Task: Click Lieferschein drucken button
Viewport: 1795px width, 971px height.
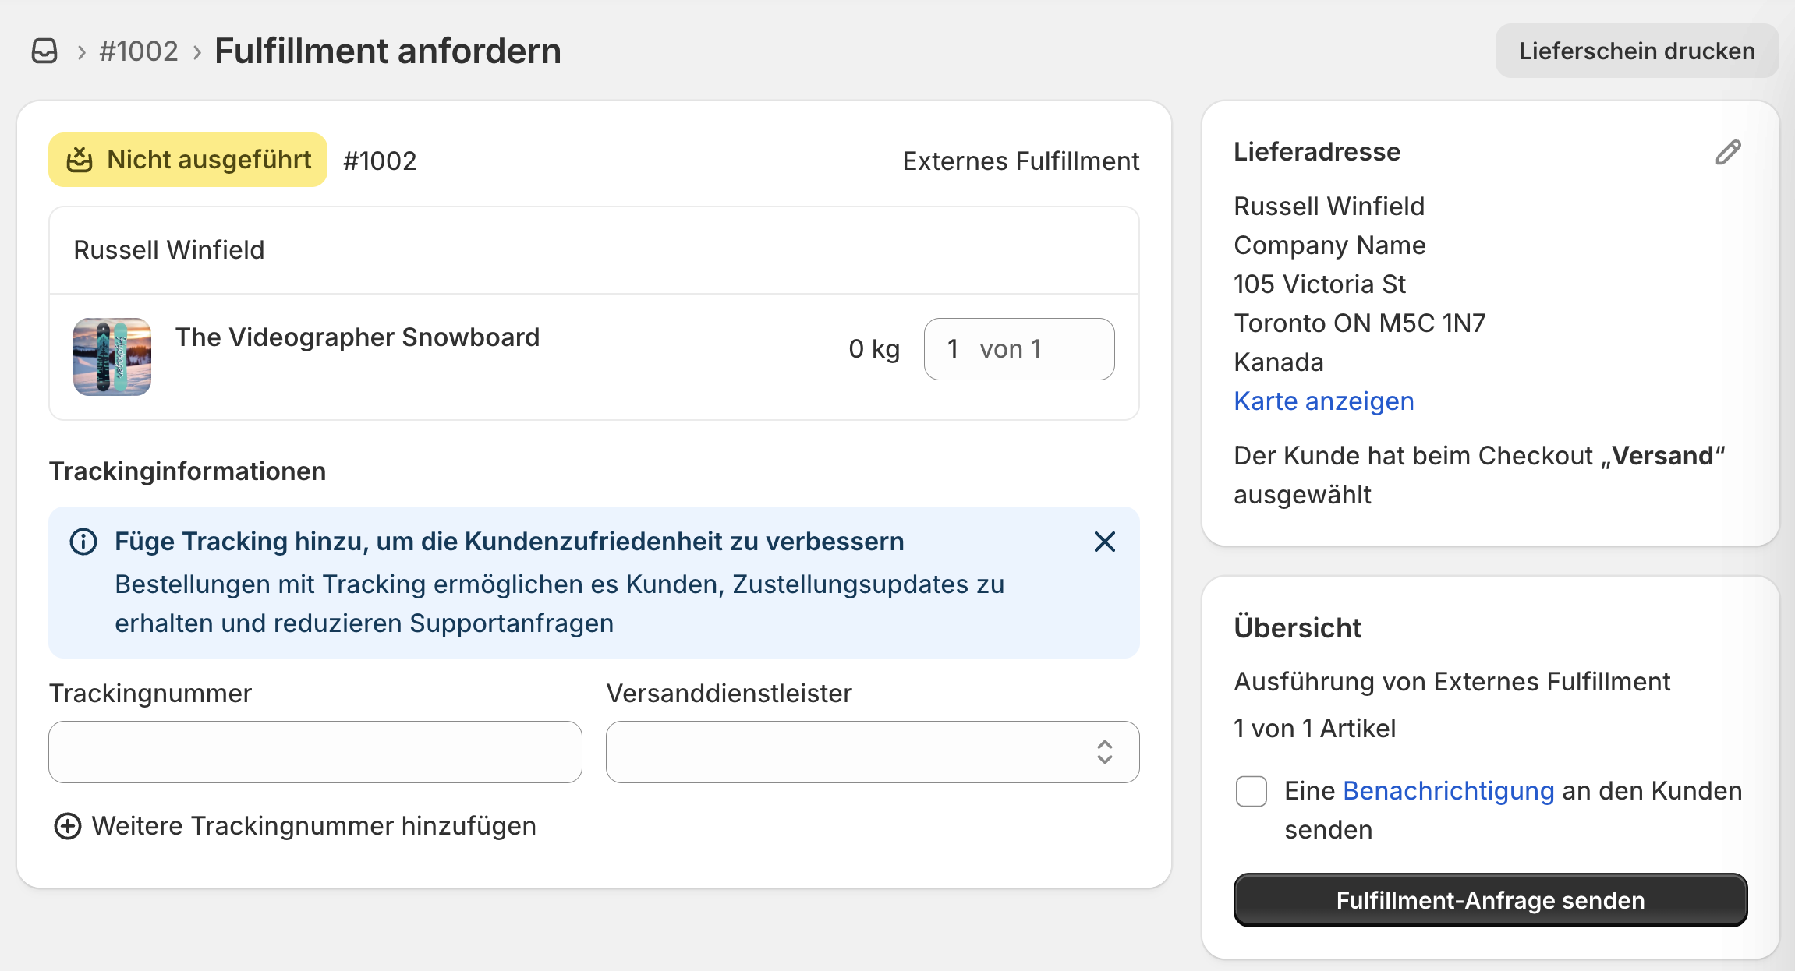Action: (x=1636, y=51)
